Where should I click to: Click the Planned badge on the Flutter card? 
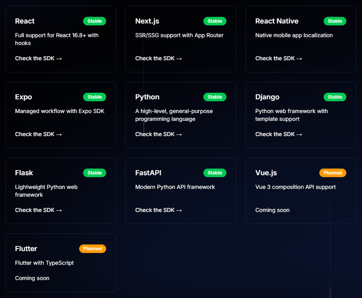pyautogui.click(x=92, y=248)
